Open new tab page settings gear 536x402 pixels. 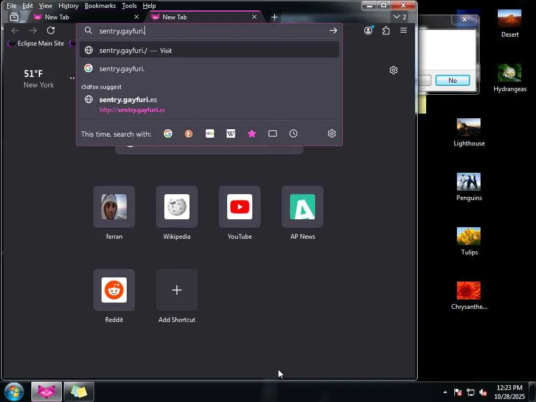click(394, 70)
